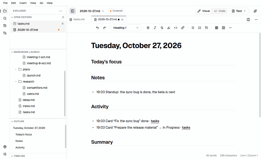Open meeting-1-oct.md in file tree

[38, 57]
